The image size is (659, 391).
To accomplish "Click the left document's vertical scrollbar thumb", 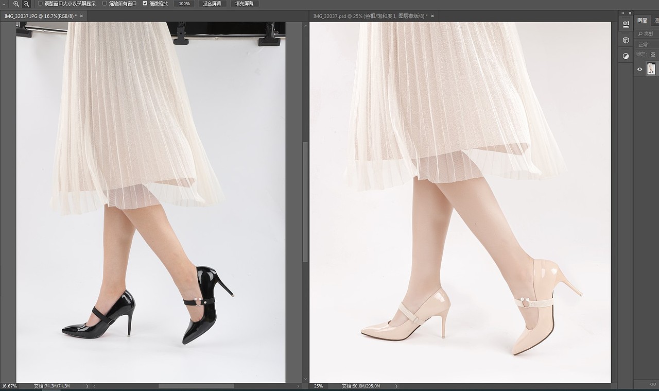I will click(305, 202).
